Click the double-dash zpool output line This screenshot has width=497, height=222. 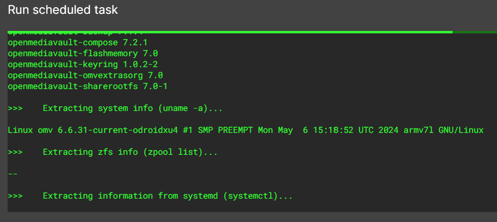tap(13, 174)
